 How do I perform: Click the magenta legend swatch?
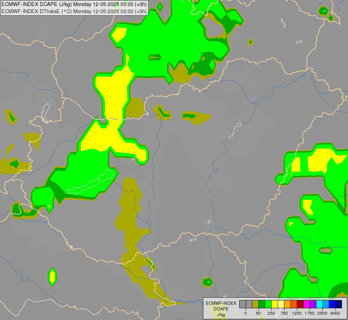pyautogui.click(x=306, y=304)
